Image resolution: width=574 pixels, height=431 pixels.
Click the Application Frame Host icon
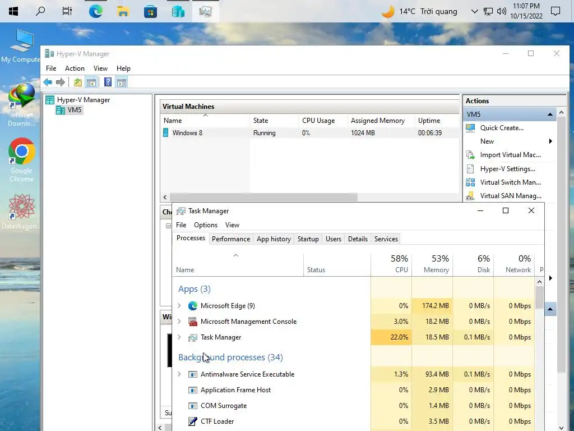click(193, 390)
